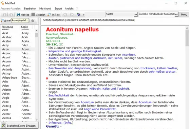Open the Export menu

click(x=58, y=8)
